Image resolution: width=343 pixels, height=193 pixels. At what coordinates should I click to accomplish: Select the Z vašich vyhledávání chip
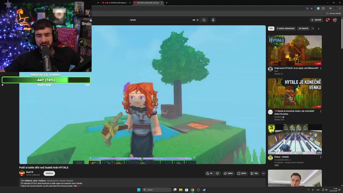point(286,28)
